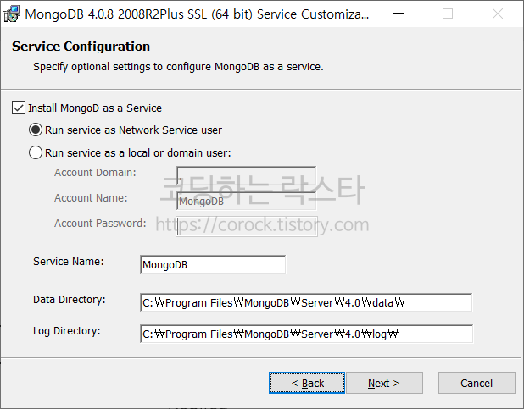Click the Account Password input field
This screenshot has width=524, height=409.
coord(246,226)
